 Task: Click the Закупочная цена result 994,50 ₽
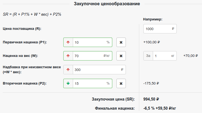(151, 99)
